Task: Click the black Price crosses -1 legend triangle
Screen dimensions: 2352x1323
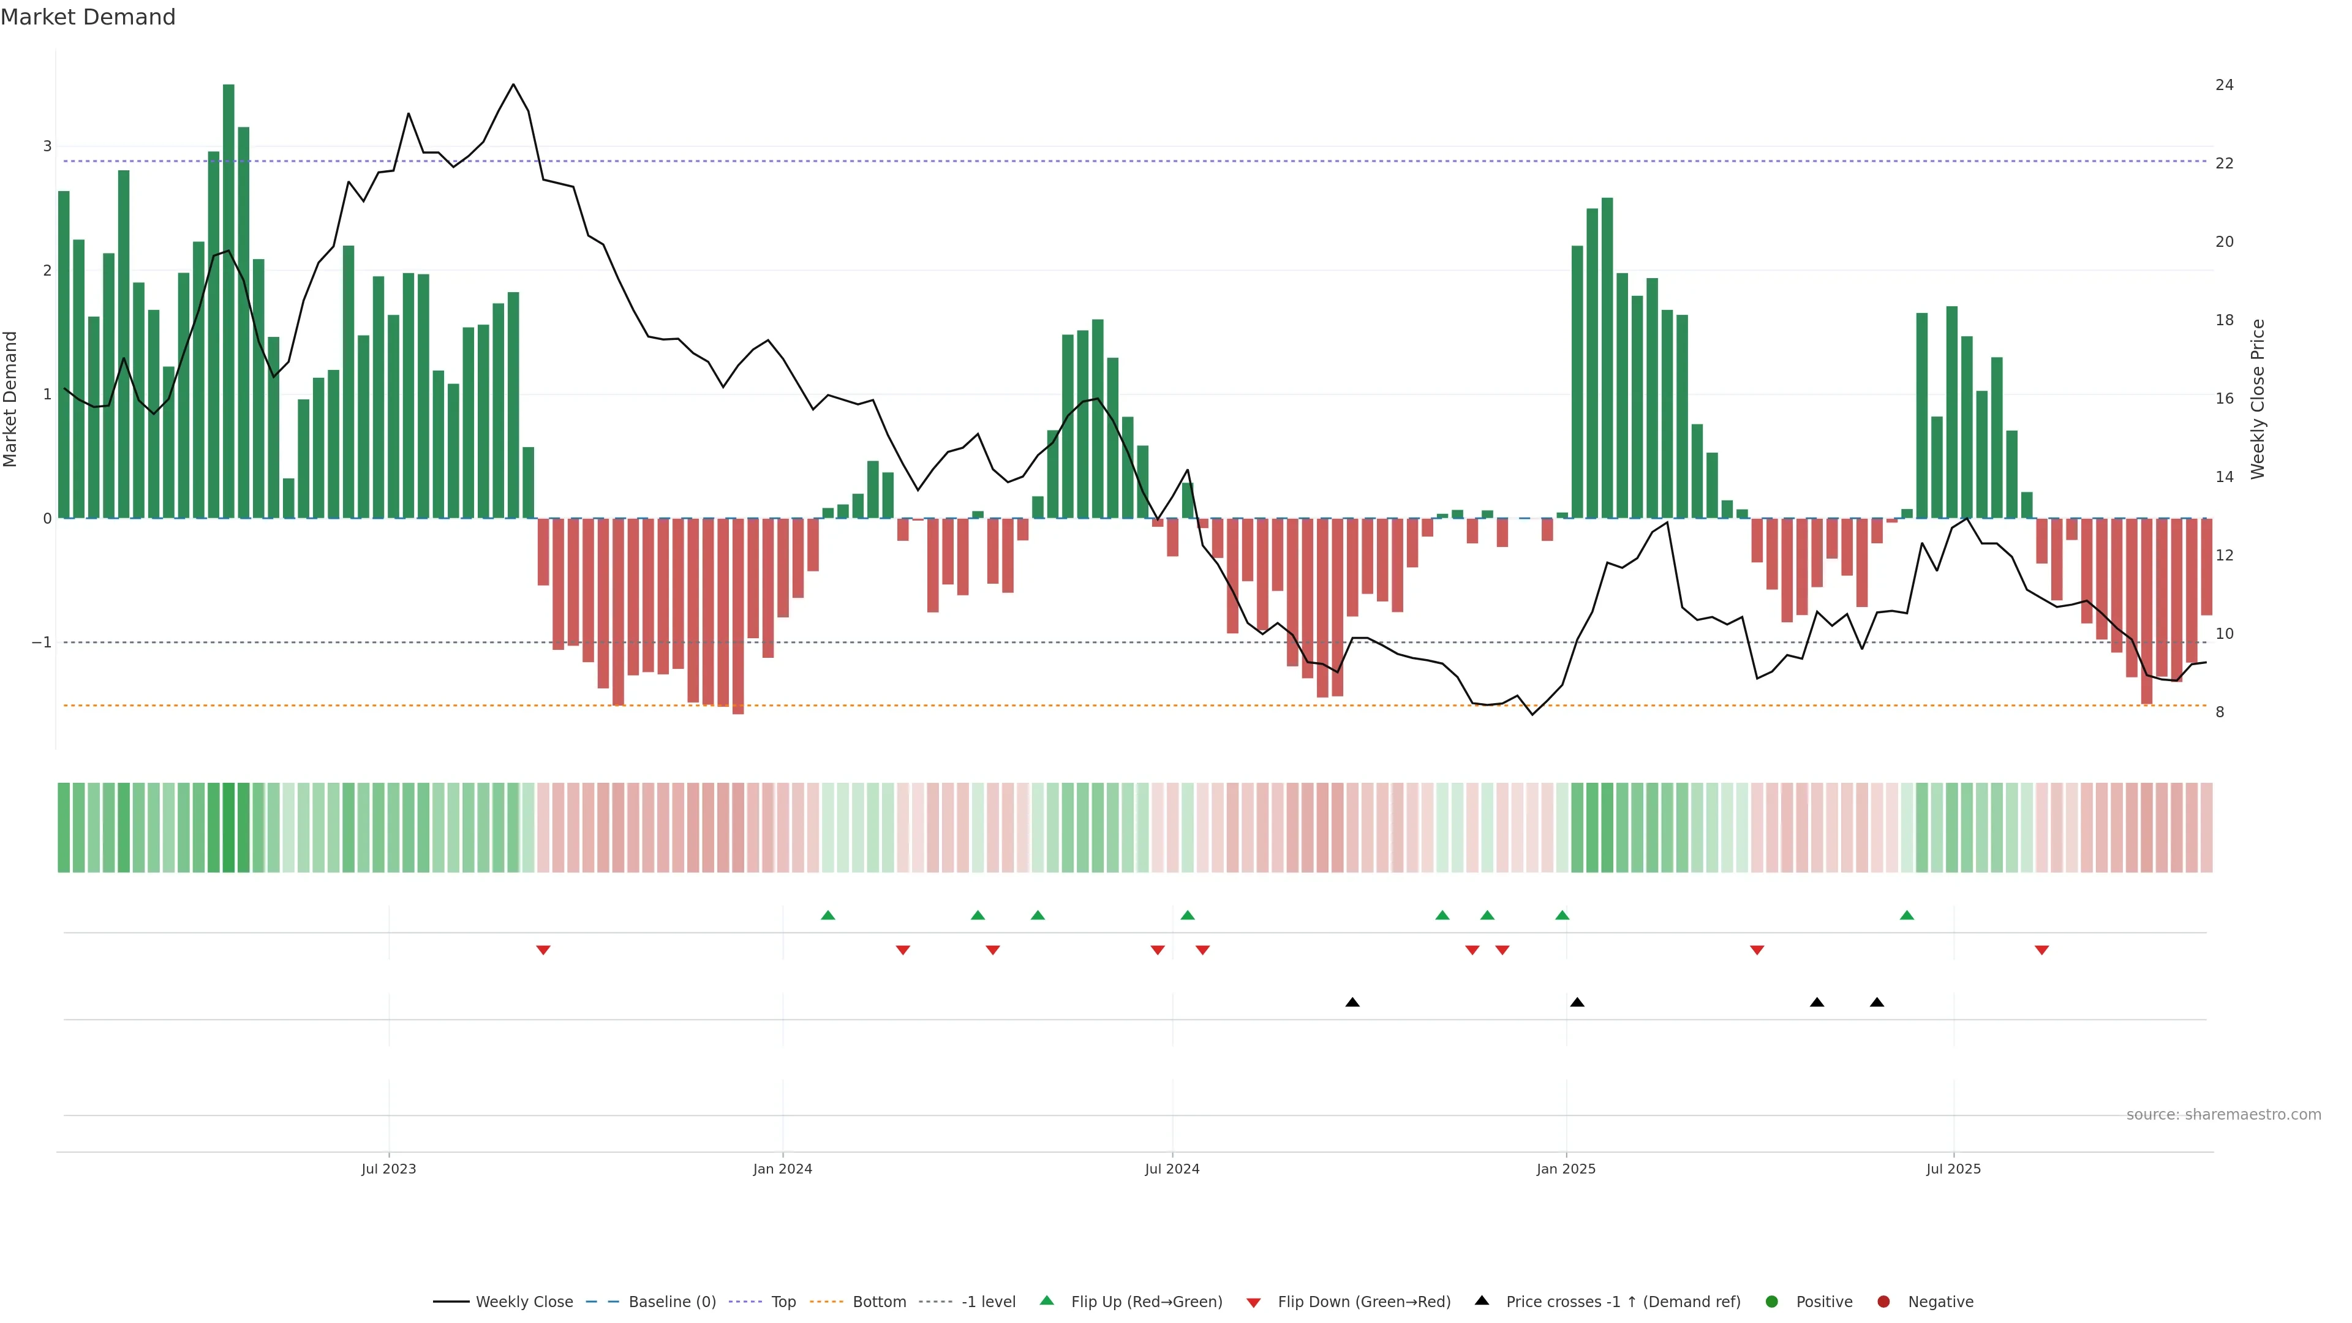Action: pos(1482,1301)
